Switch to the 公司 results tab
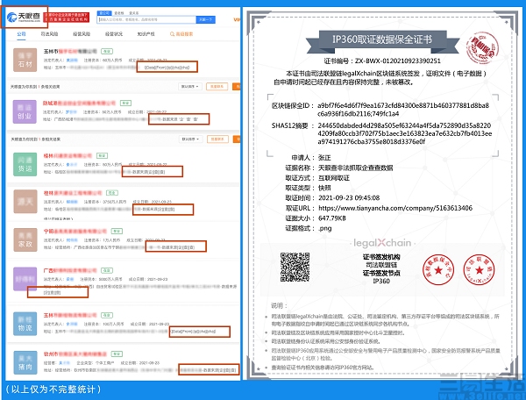Screen dimensions: 526x400 pos(21,34)
